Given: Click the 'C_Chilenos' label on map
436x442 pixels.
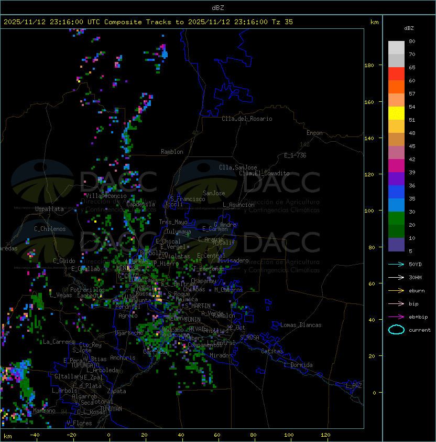Looking at the screenshot, I should [50, 229].
